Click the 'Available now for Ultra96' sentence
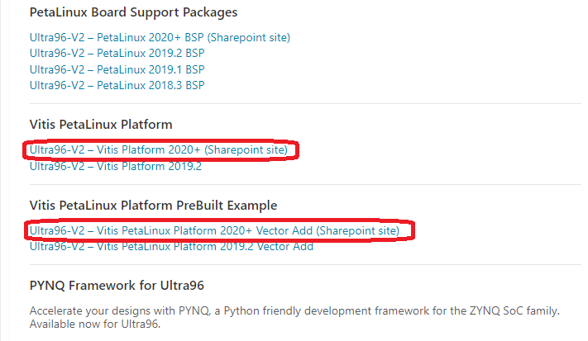Image resolution: width=588 pixels, height=341 pixels. 93,325
